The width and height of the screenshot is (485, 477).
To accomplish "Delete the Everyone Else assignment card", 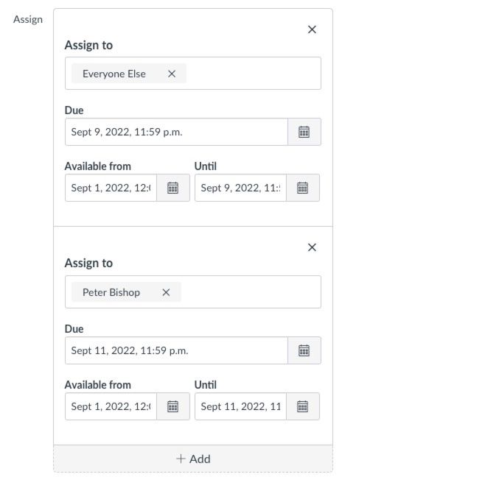I will [x=312, y=29].
